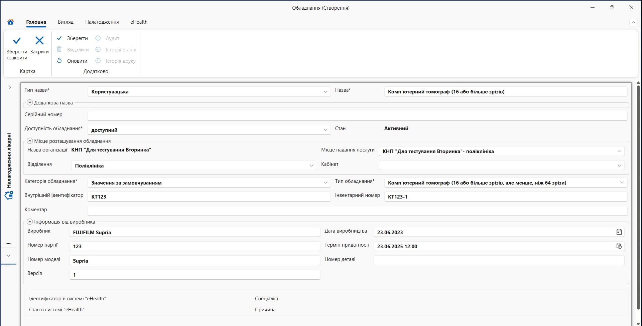This screenshot has width=642, height=326.
Task: Switch to the eHealth ribbon tab
Action: coord(139,22)
